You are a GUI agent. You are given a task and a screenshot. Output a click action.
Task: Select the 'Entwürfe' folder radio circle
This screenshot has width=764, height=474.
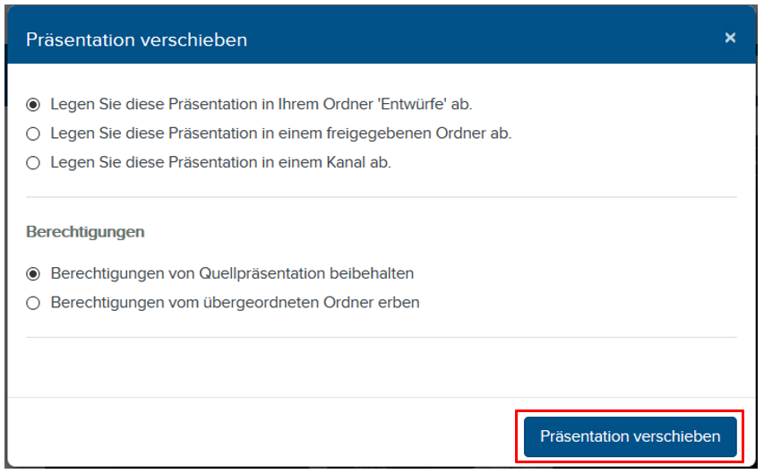pyautogui.click(x=33, y=104)
